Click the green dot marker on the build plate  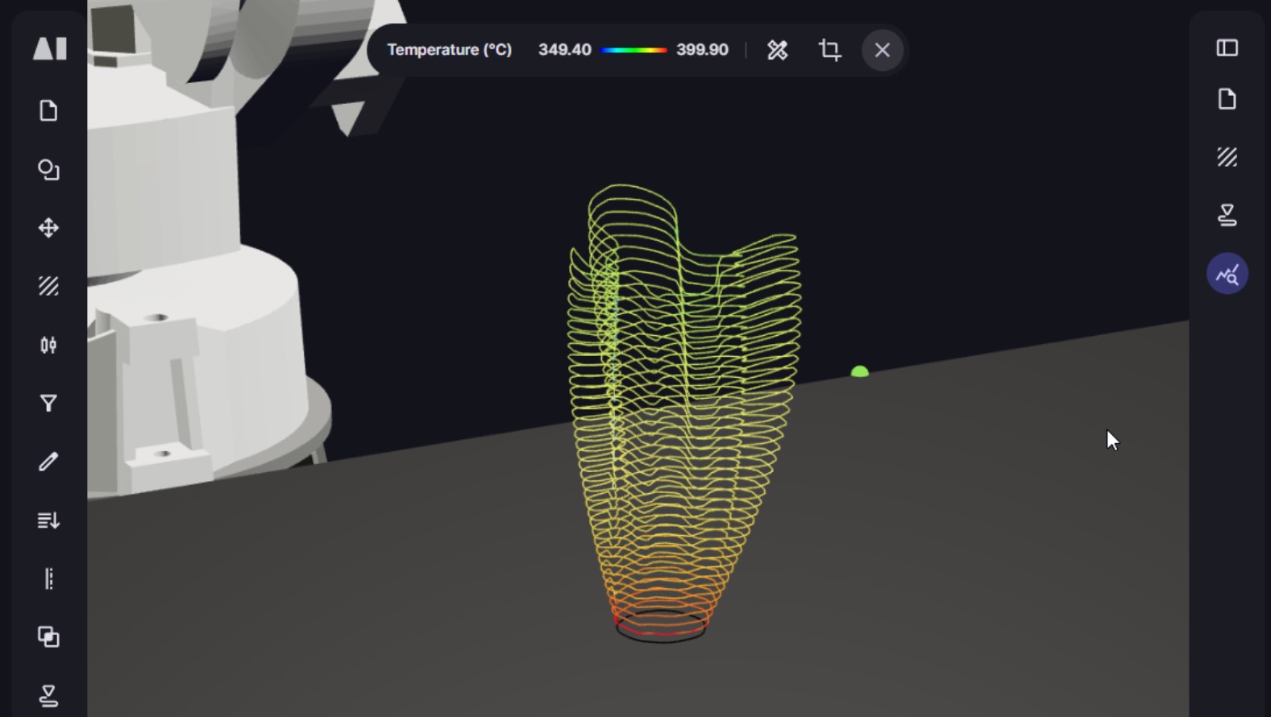(859, 371)
